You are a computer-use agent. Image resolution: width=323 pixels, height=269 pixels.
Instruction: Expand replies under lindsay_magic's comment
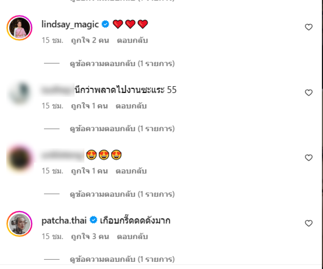tap(122, 64)
